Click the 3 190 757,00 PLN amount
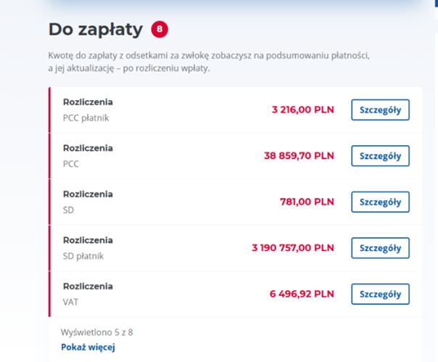This screenshot has height=362, width=438. 293,248
